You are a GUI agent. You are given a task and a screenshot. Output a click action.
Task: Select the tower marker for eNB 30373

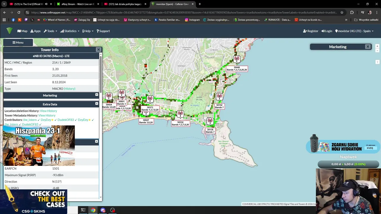pos(150,99)
